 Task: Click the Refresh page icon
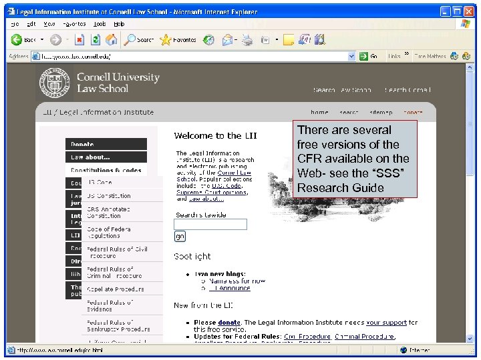pos(96,40)
